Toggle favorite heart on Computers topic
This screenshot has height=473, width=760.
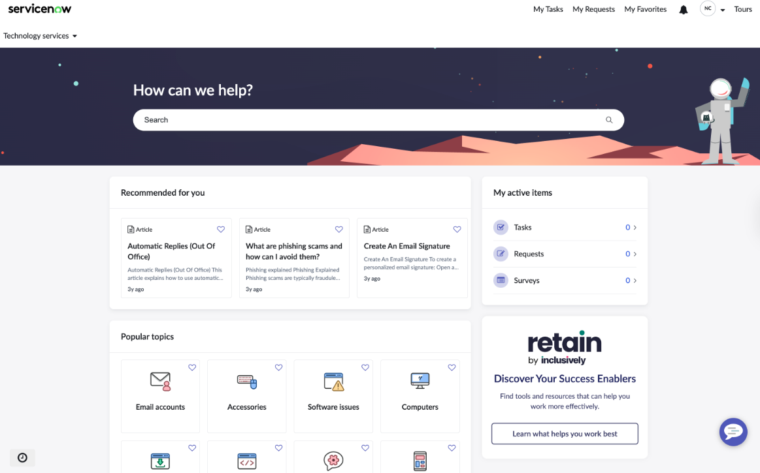point(452,367)
